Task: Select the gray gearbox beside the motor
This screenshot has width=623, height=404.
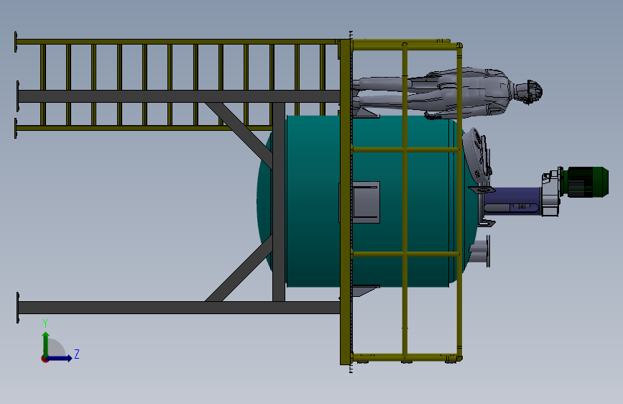Action: [551, 193]
